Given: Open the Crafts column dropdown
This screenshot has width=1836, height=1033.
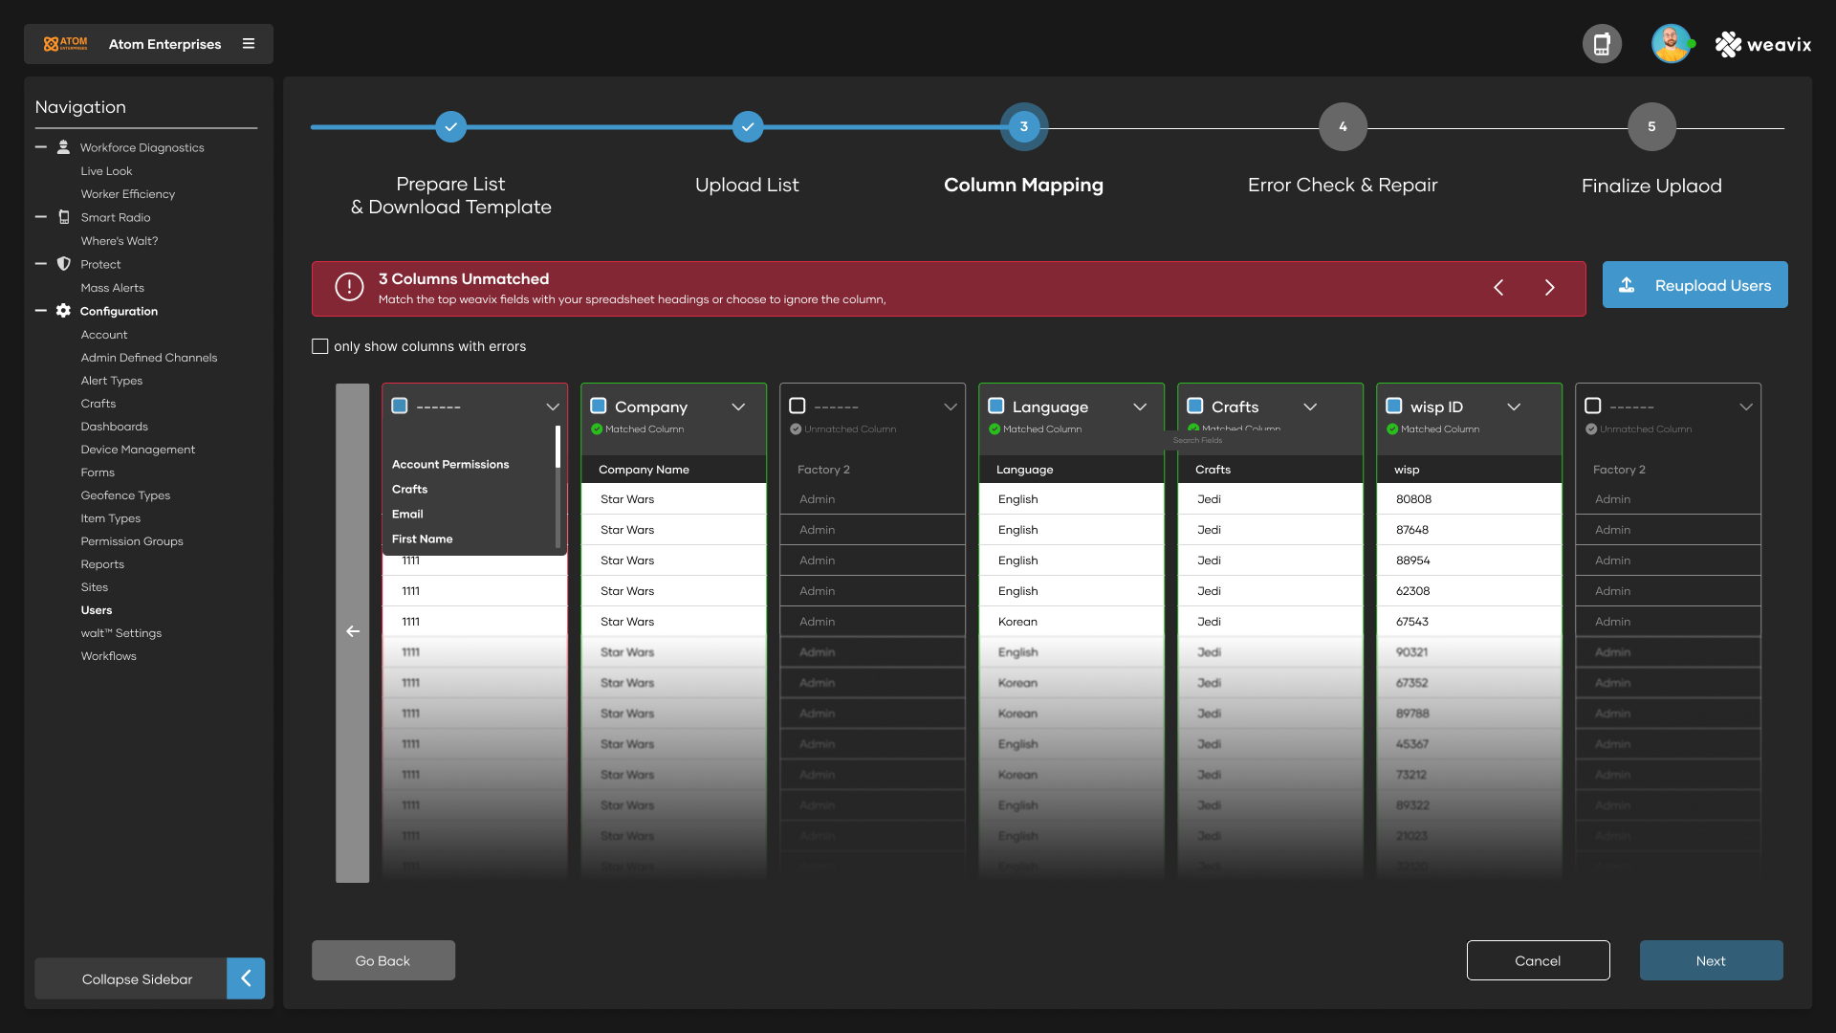Looking at the screenshot, I should point(1310,407).
